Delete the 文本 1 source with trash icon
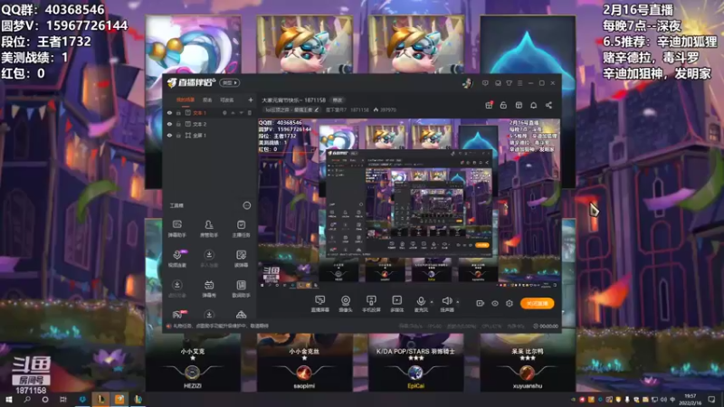724x407 pixels. coord(250,112)
